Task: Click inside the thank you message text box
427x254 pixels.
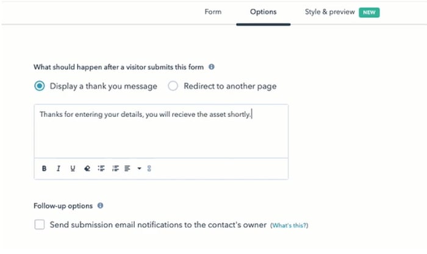Action: (161, 131)
